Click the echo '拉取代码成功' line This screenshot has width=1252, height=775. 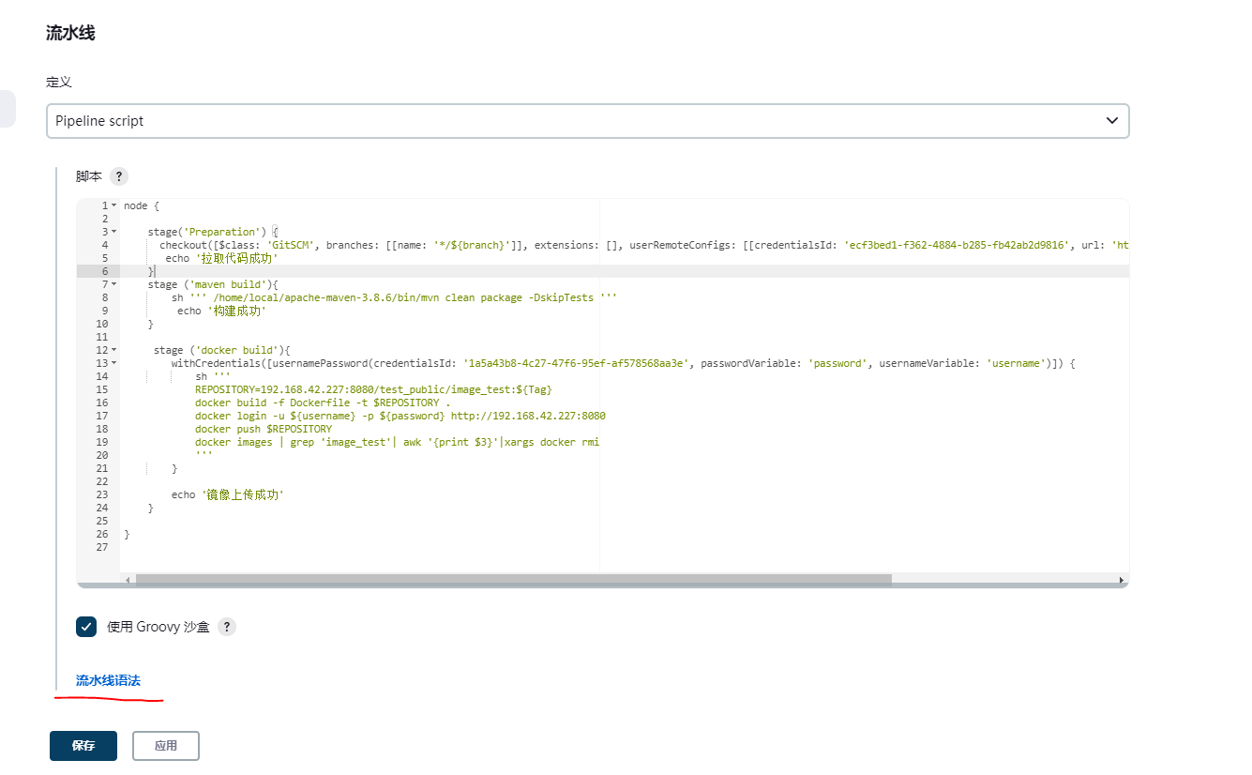point(222,258)
